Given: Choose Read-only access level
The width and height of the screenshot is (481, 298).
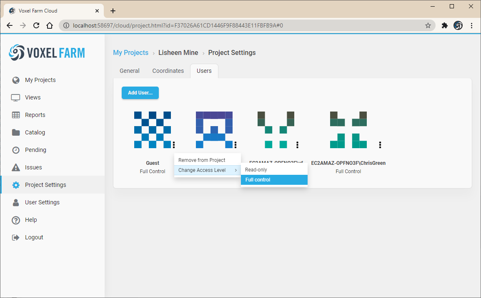Looking at the screenshot, I should click(x=274, y=170).
